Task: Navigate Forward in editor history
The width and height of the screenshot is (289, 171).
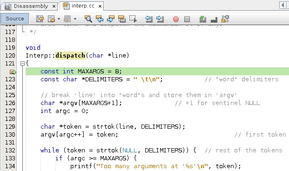Action: [x=67, y=19]
